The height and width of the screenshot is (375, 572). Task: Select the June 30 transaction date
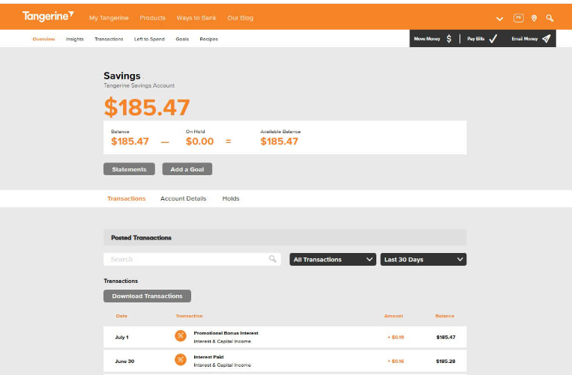[124, 362]
